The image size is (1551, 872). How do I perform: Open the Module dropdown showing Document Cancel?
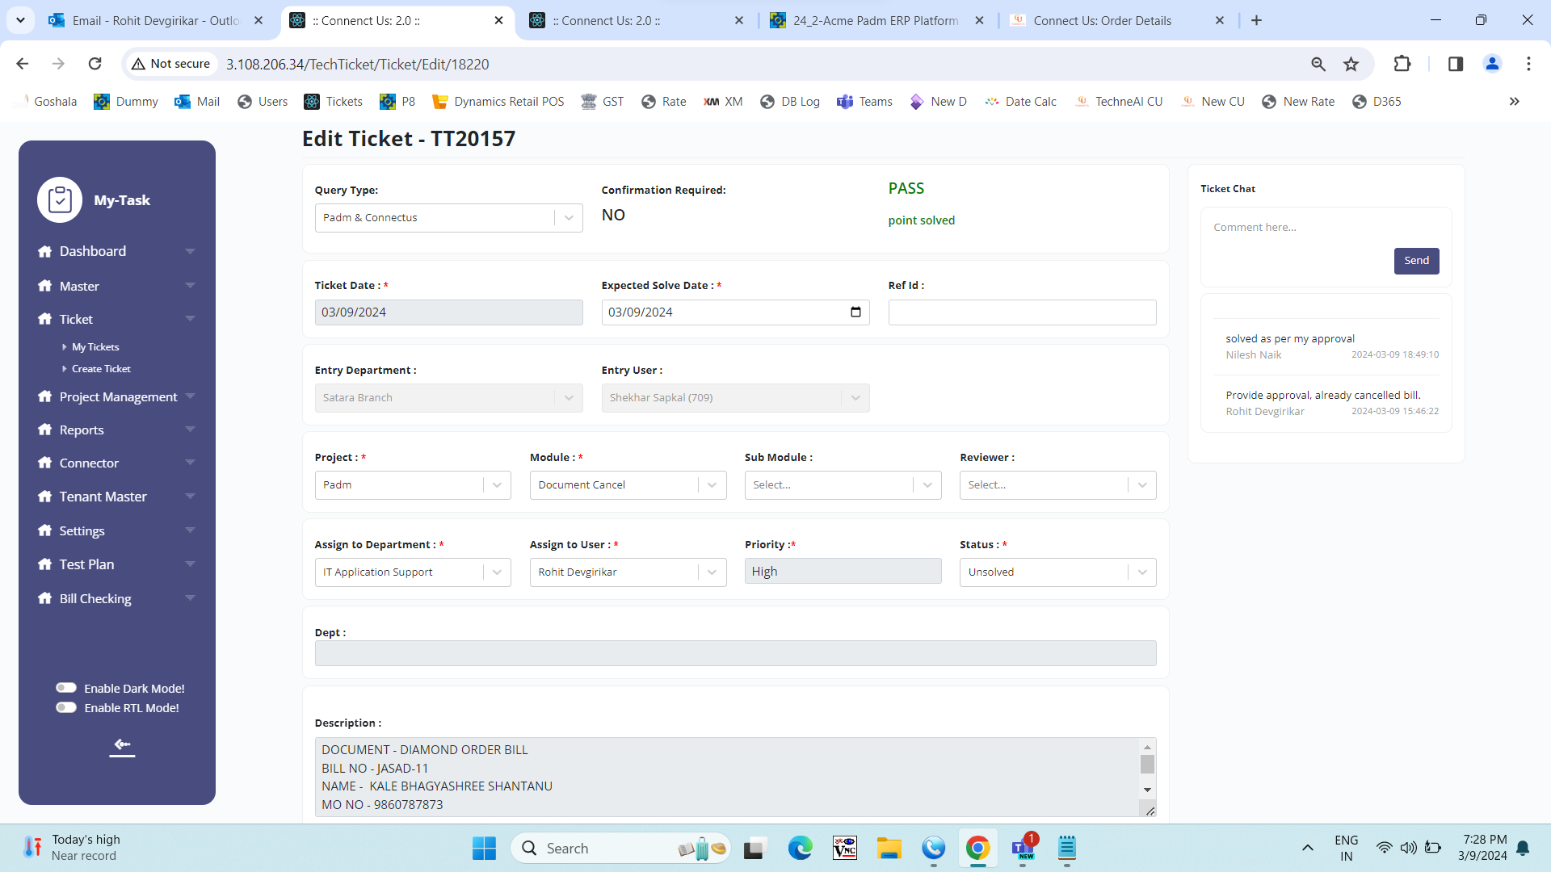tap(628, 485)
